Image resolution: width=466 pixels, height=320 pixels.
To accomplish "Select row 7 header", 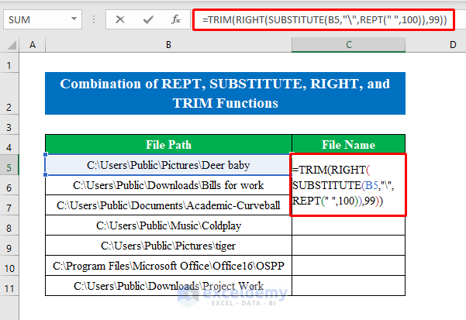I will click(x=9, y=205).
